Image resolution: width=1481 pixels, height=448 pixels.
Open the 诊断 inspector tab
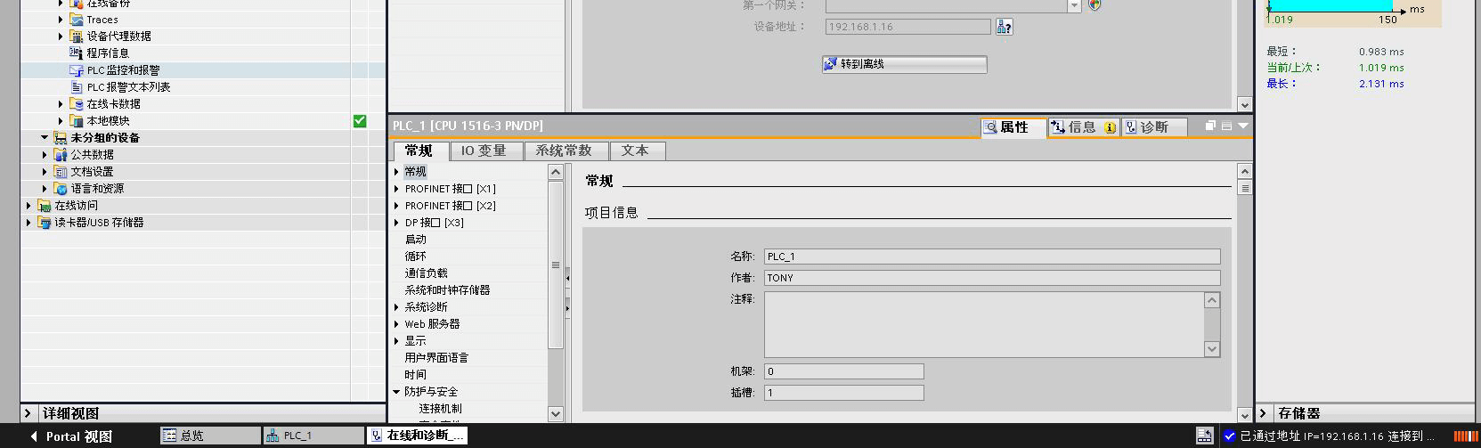(1153, 127)
